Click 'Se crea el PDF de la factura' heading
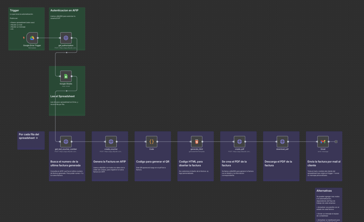Viewport: 364px width, 222px height. pos(234,163)
